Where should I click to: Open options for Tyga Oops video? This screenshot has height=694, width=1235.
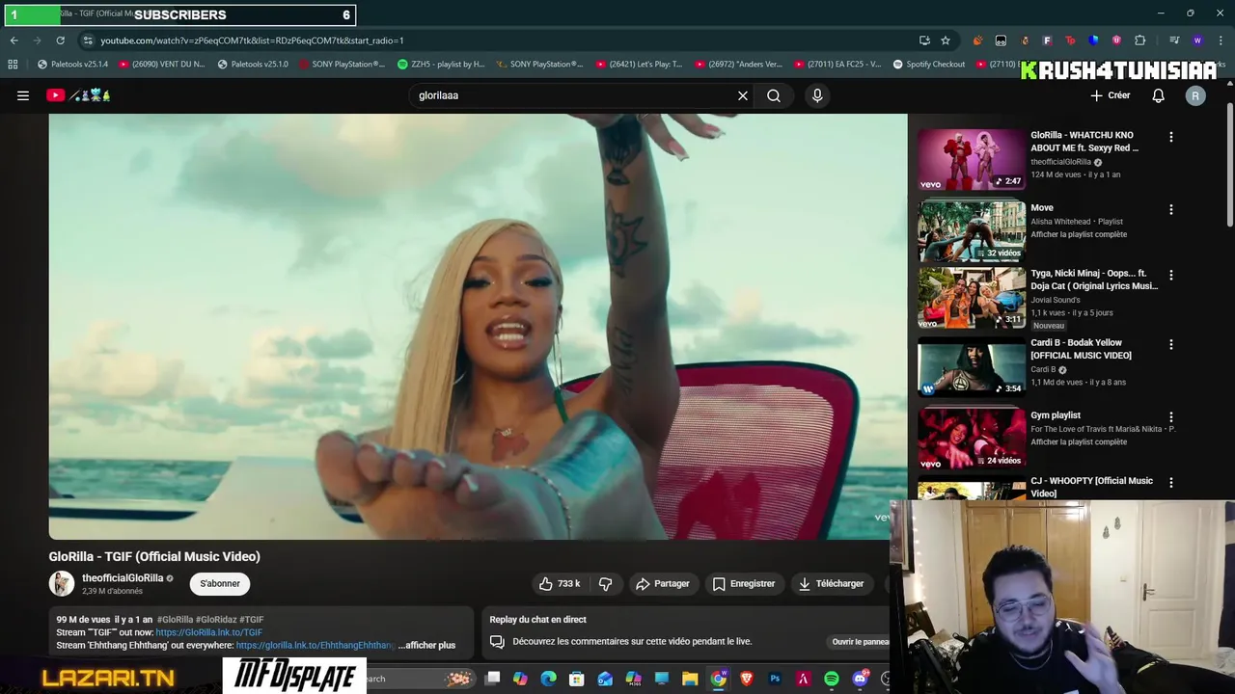[x=1171, y=275]
